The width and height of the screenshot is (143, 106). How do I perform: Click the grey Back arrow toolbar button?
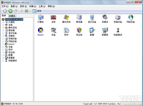[x=5, y=11]
